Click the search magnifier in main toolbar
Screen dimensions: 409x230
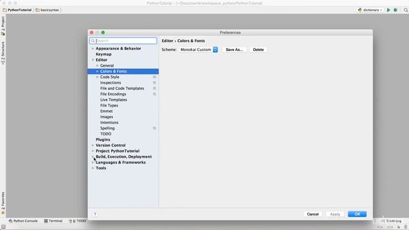[x=406, y=10]
